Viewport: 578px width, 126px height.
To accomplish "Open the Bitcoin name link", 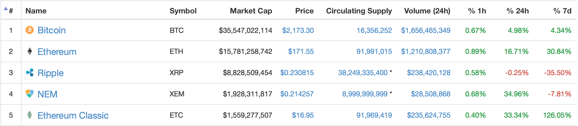I will [x=52, y=30].
